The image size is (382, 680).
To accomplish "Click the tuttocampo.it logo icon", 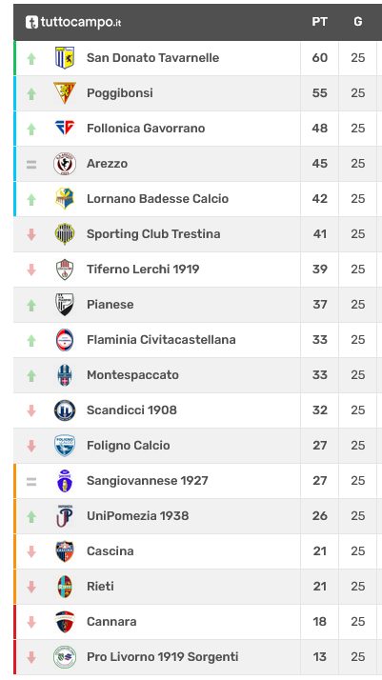I will pyautogui.click(x=31, y=22).
